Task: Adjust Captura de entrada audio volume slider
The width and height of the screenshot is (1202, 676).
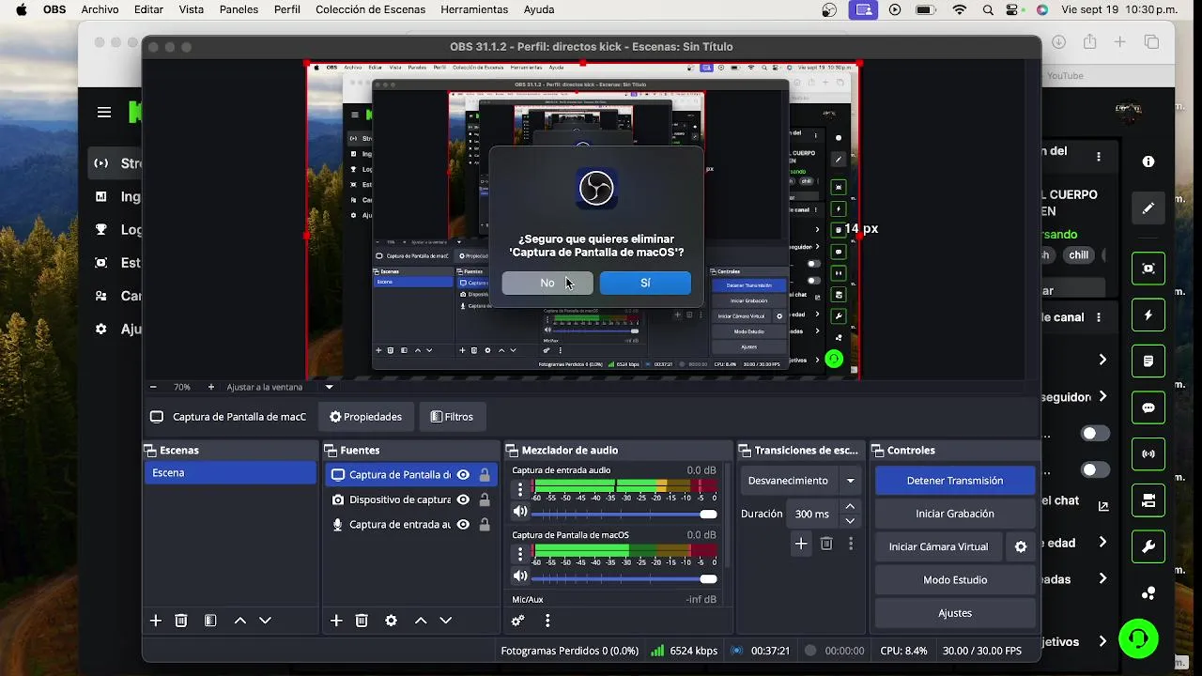Action: click(x=624, y=514)
